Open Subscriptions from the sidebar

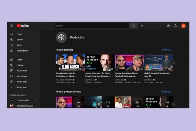(x=23, y=51)
